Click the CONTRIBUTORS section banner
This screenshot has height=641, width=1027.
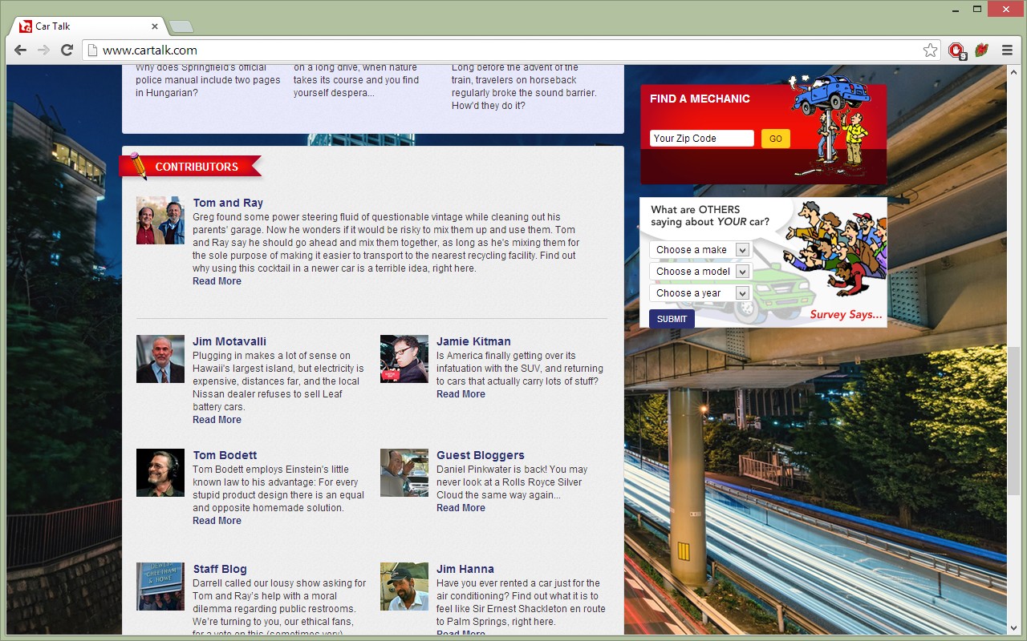[x=190, y=166]
